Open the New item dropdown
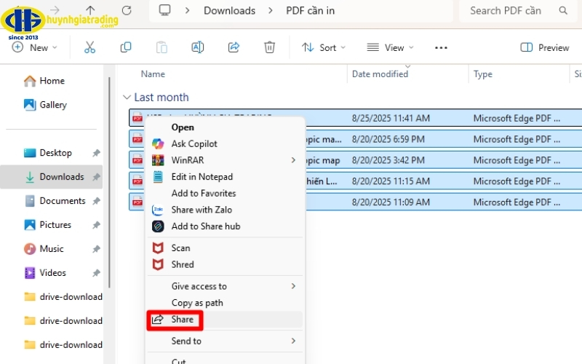Screen dimensions: 582x364 click(x=34, y=47)
